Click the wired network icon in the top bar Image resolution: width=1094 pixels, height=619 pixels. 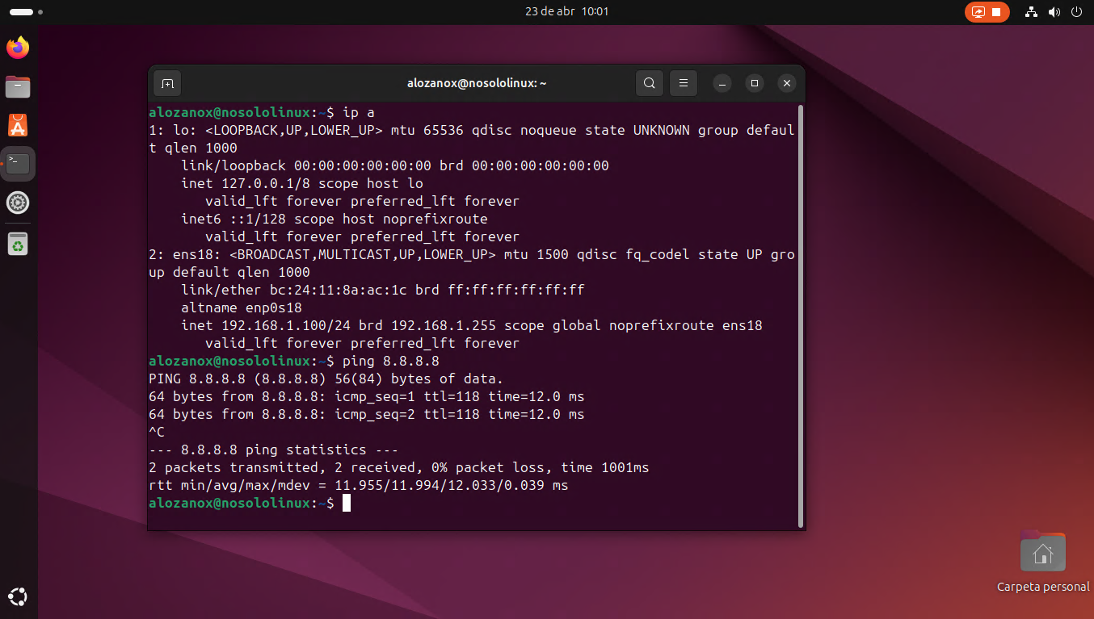1030,11
